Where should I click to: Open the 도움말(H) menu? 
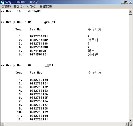point(46,7)
